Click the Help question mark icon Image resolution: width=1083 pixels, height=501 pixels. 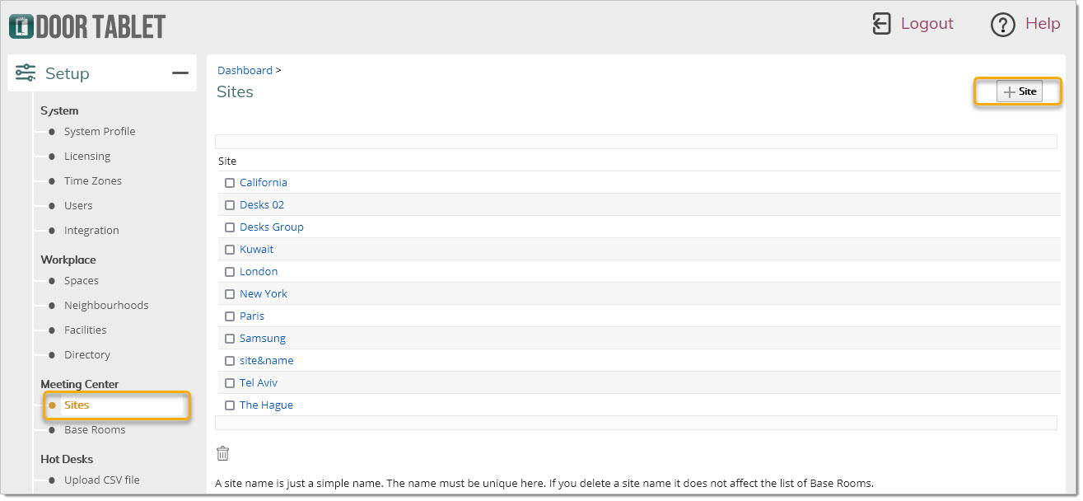[1002, 25]
